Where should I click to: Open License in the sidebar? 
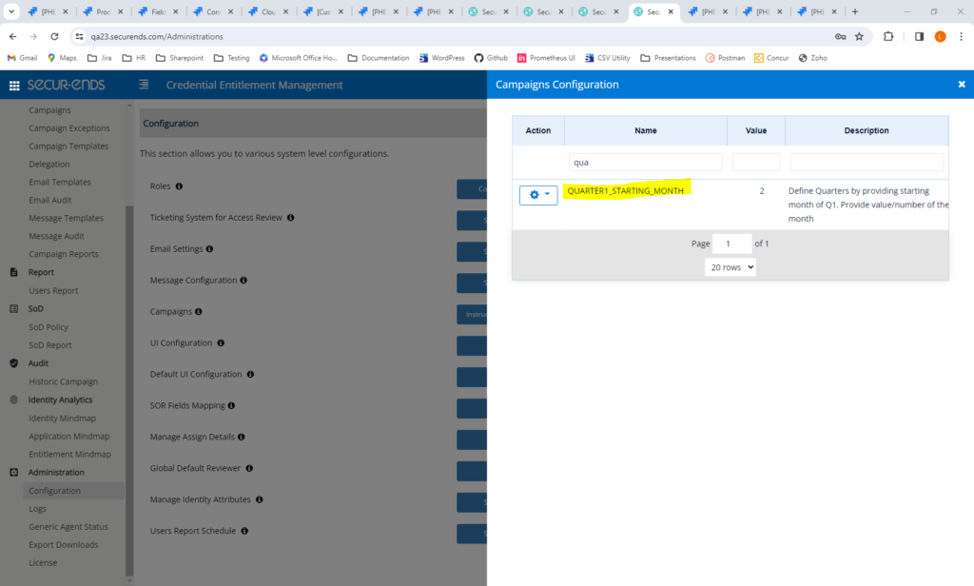coord(43,562)
